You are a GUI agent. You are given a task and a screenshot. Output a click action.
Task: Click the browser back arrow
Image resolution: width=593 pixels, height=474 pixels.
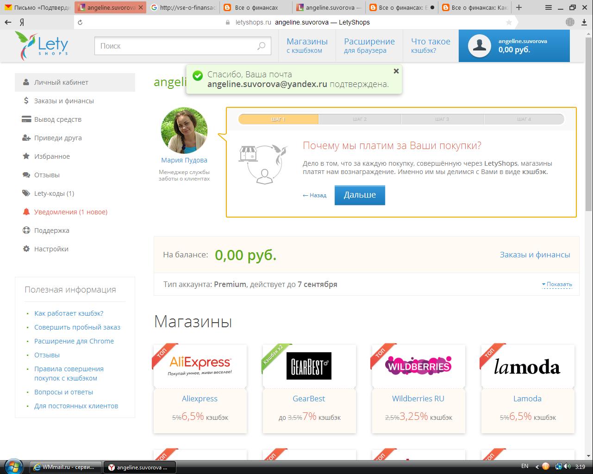pyautogui.click(x=8, y=22)
